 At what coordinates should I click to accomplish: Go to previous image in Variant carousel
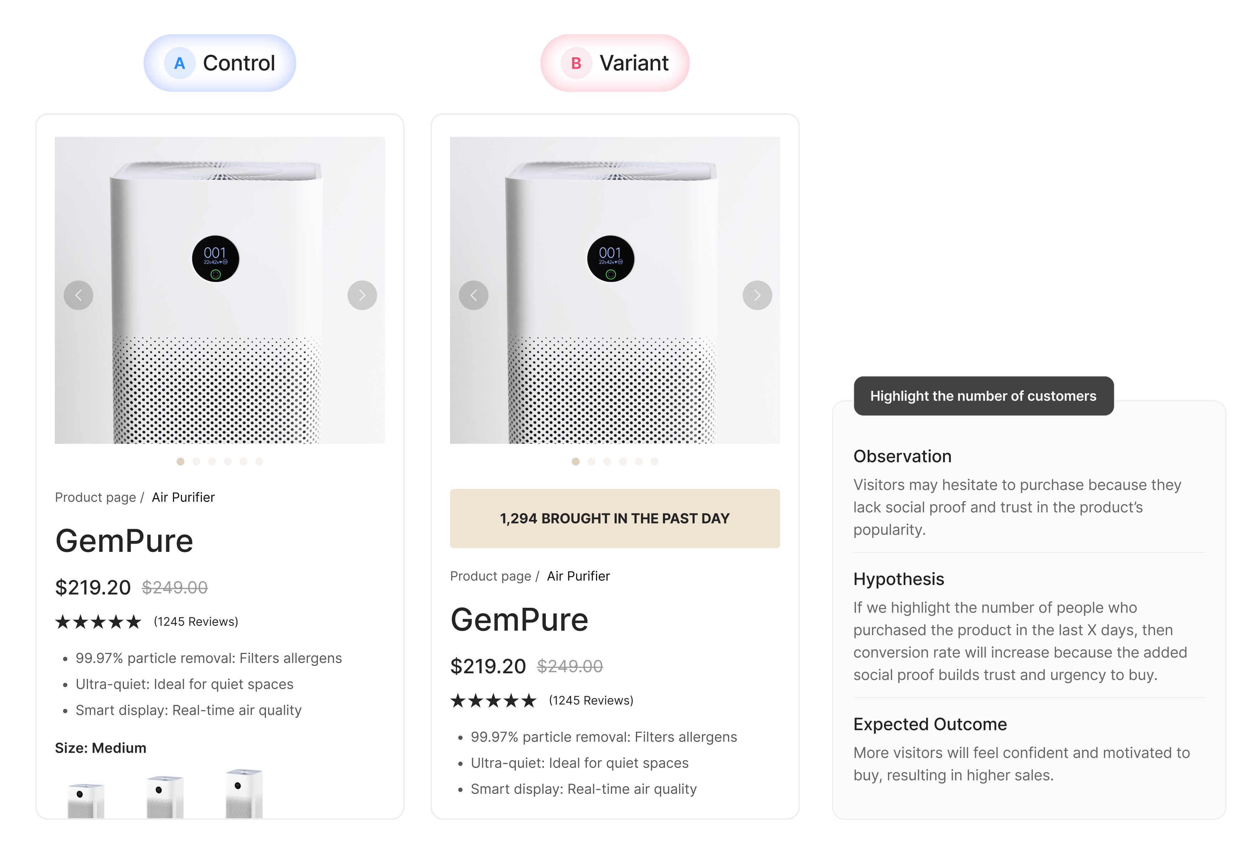pos(474,295)
